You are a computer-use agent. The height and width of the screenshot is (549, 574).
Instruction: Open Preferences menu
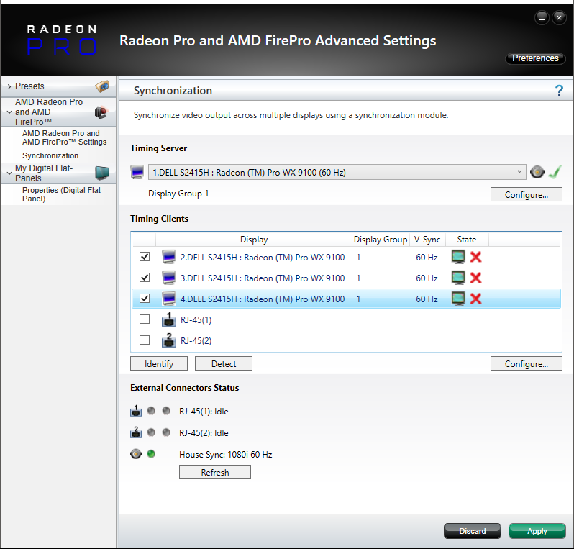tap(535, 58)
